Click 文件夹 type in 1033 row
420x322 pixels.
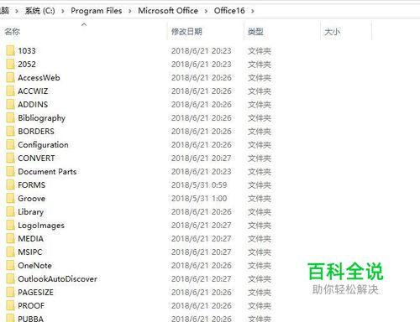260,51
